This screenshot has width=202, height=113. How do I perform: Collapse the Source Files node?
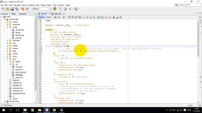click(5, 19)
